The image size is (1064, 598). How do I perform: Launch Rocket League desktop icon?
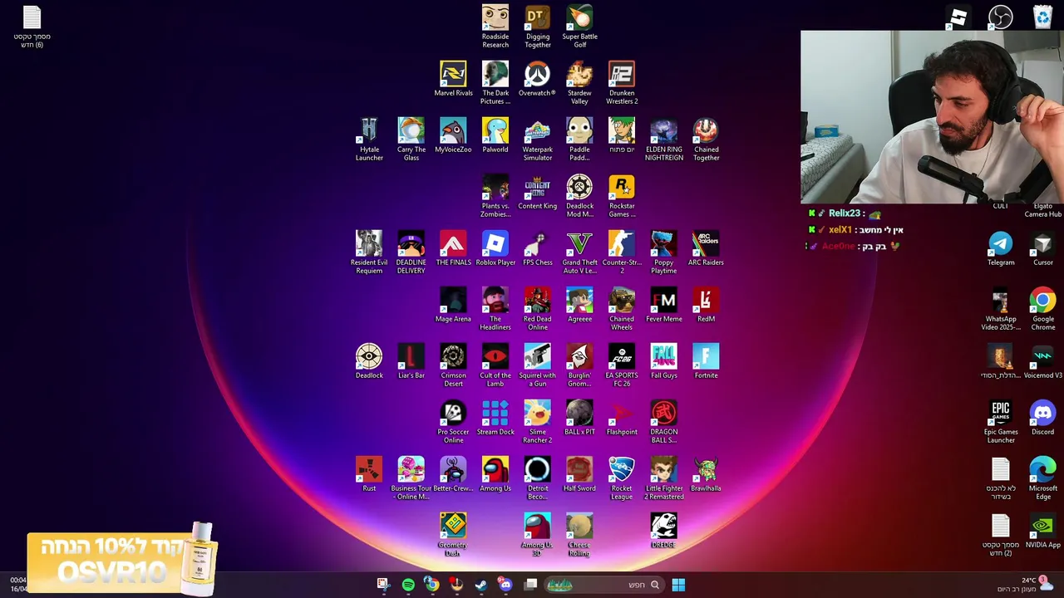click(x=622, y=478)
